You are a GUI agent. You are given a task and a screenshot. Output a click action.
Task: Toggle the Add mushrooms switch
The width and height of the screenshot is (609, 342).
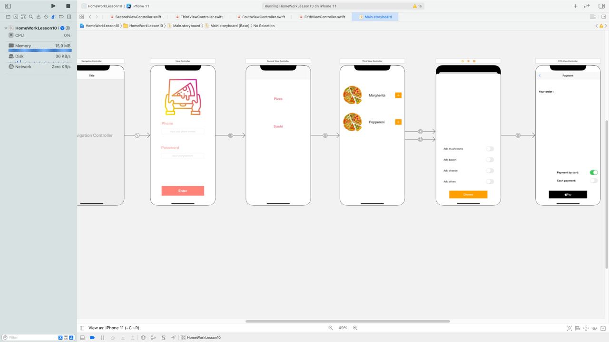coord(490,149)
